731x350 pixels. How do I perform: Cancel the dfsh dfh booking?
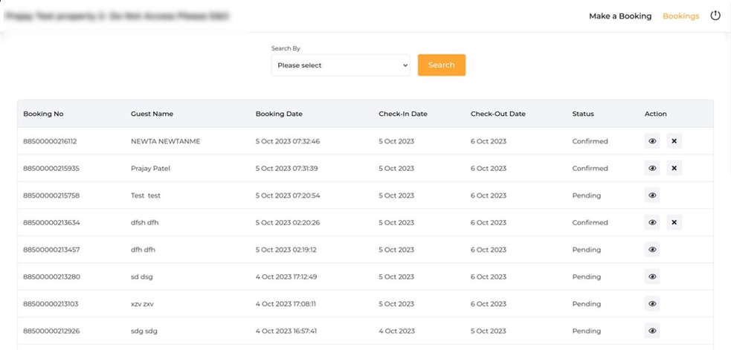tap(674, 223)
